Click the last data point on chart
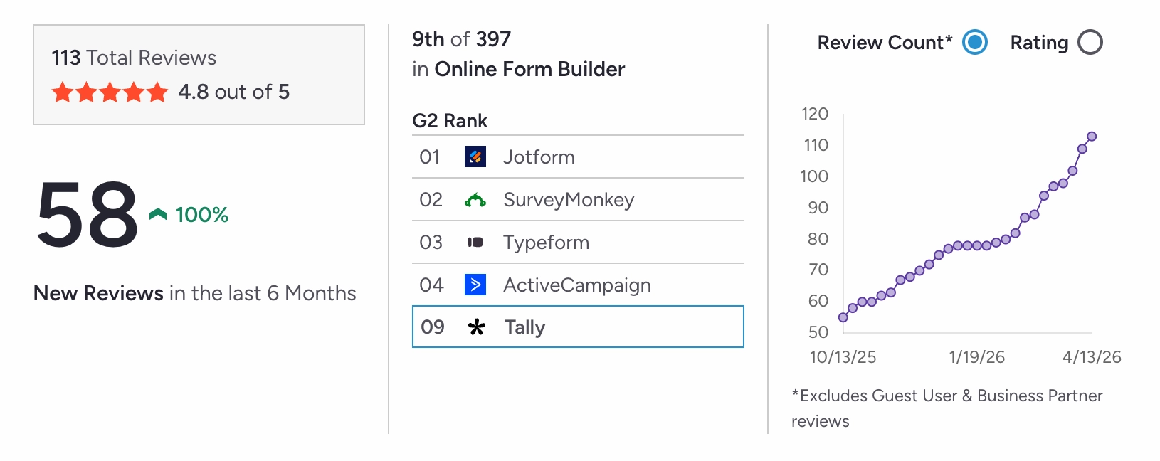 pos(1092,137)
